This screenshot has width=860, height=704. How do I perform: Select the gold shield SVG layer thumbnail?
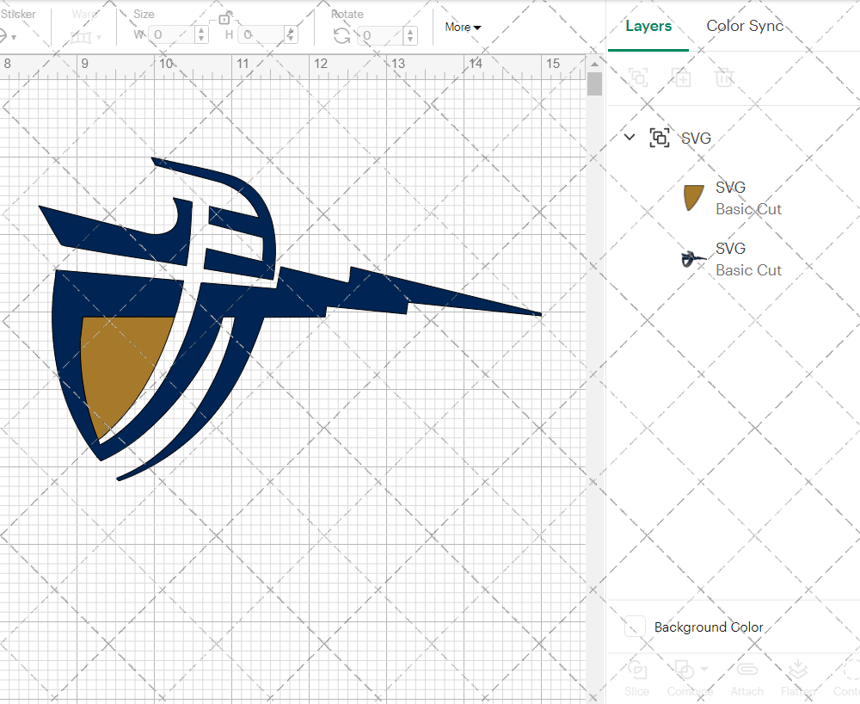[x=694, y=198]
